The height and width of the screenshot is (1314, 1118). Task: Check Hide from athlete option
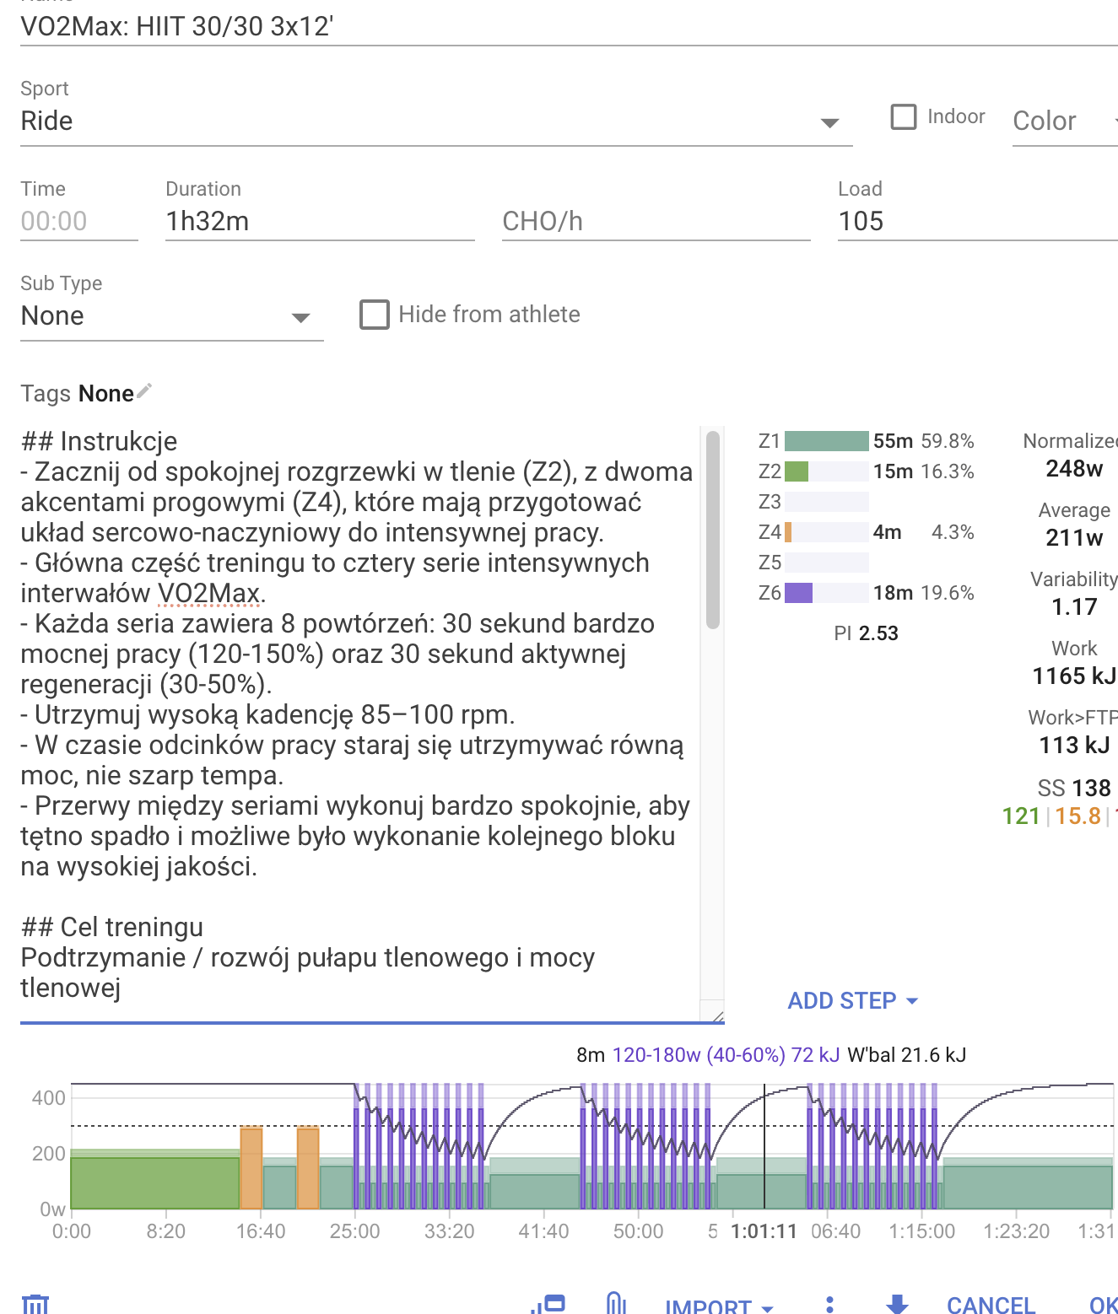click(x=375, y=315)
